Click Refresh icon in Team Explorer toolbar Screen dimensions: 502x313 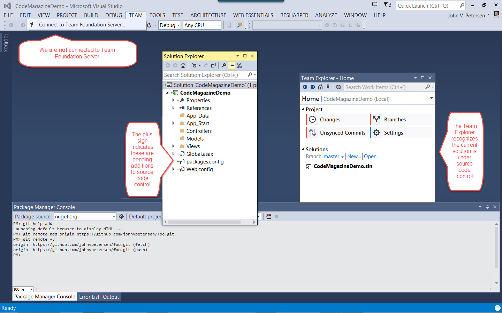339,87
